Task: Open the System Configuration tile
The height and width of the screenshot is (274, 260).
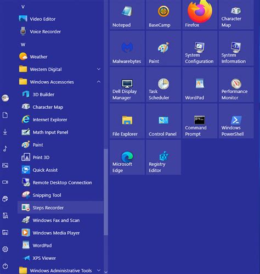Action: coord(200,48)
